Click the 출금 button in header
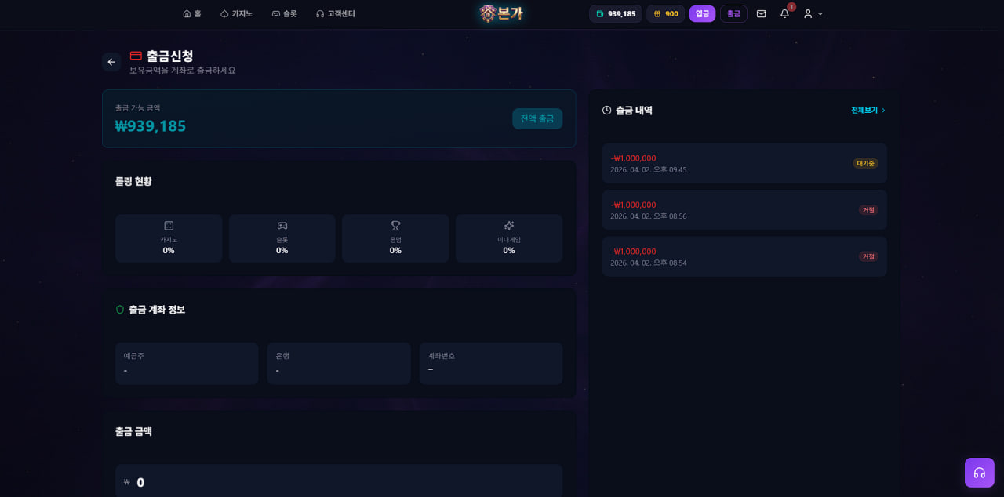Screen dimensions: 1004x497 733,13
